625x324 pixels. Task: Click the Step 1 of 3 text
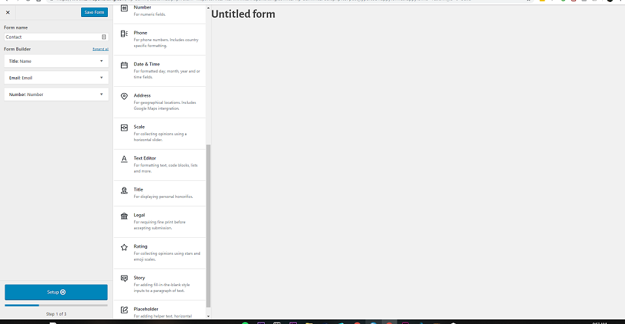click(56, 314)
